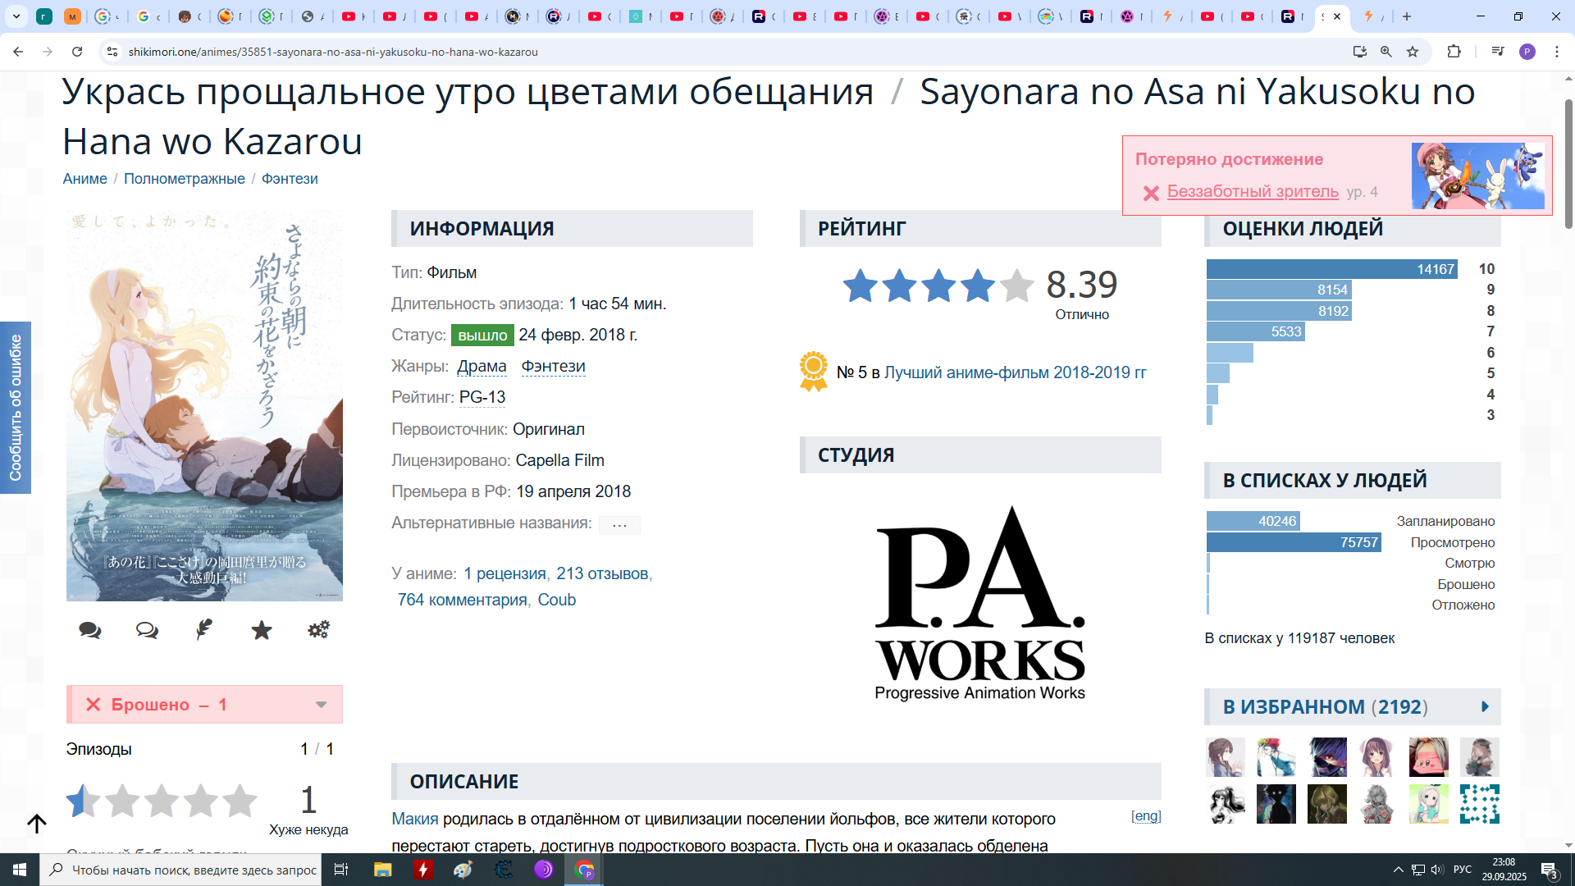Open the gears settings icon under poster
The image size is (1575, 886).
[318, 629]
